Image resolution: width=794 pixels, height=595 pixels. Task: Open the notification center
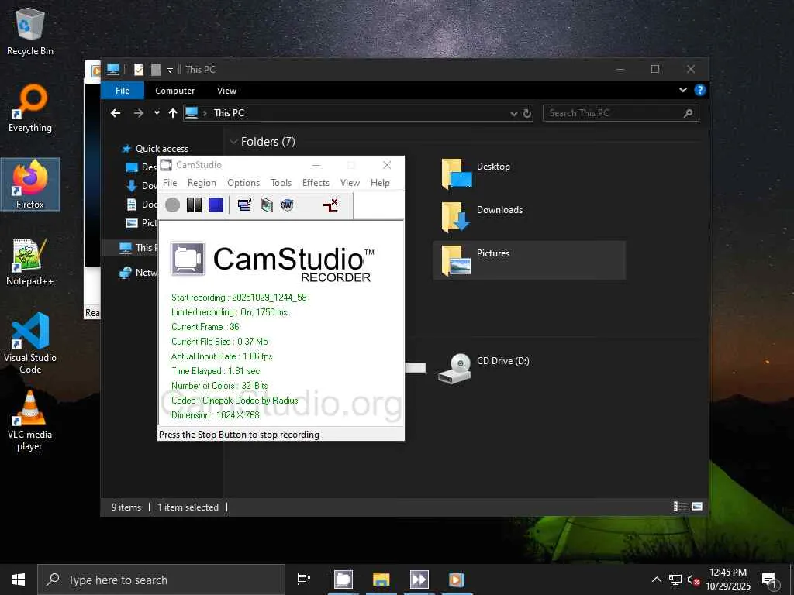[x=770, y=580]
